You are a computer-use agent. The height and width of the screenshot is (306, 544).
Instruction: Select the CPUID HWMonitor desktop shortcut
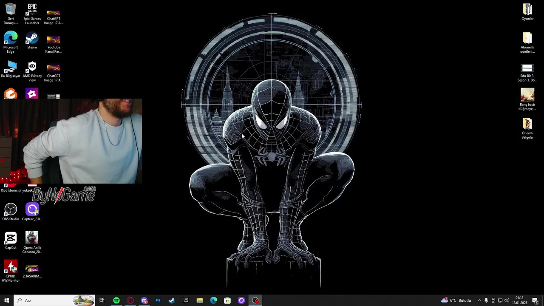11,271
